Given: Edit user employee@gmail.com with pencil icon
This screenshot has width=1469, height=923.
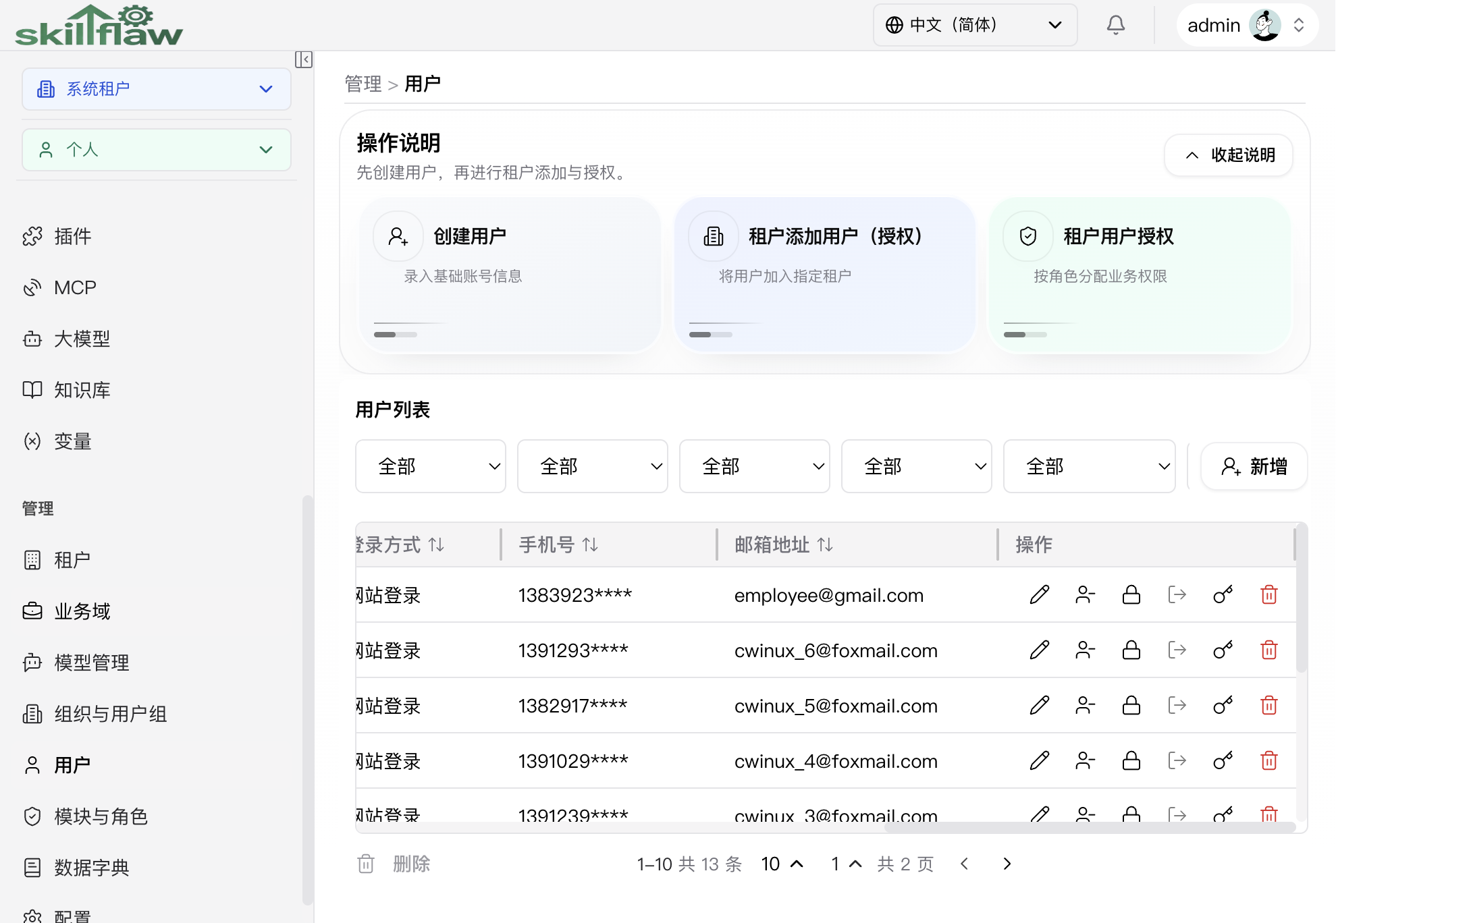Looking at the screenshot, I should [x=1040, y=595].
